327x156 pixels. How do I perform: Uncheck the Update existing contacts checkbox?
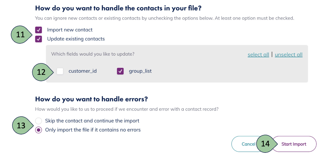(39, 39)
